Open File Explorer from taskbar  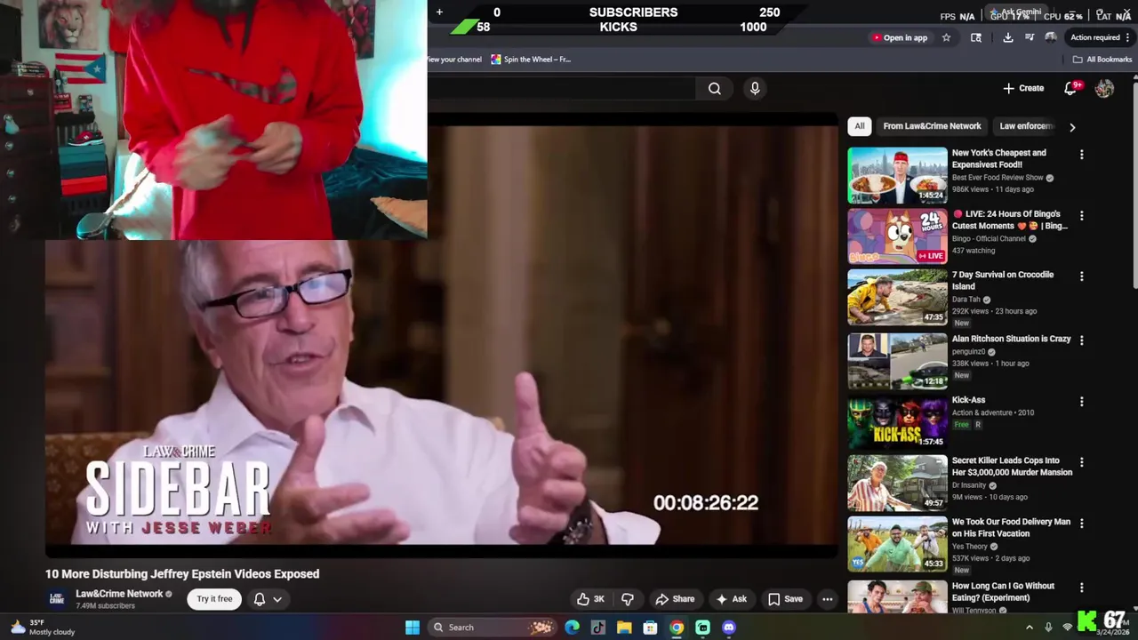click(x=624, y=628)
